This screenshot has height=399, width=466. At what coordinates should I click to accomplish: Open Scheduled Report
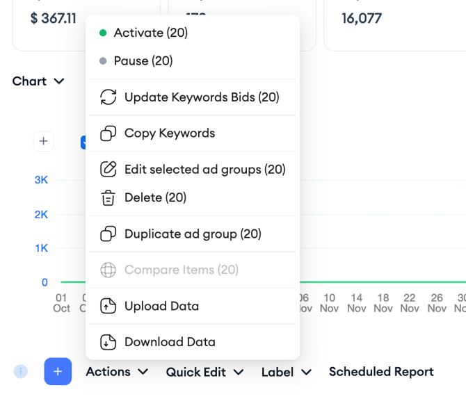[x=380, y=372]
